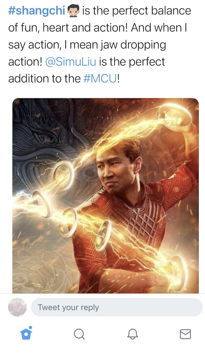The image size is (205, 354).
Task: Tap the words 'is the perfect balance'
Action: (x=136, y=11)
